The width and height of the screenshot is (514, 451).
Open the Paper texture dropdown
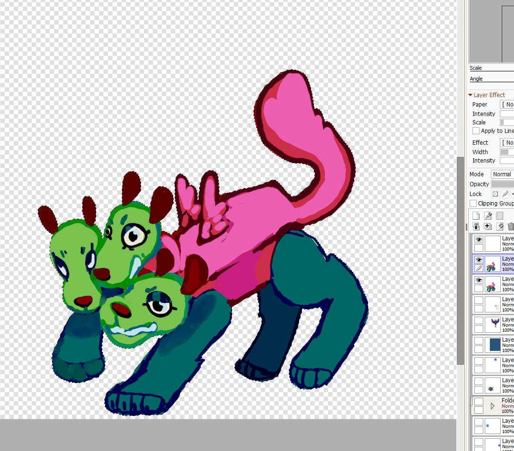507,105
